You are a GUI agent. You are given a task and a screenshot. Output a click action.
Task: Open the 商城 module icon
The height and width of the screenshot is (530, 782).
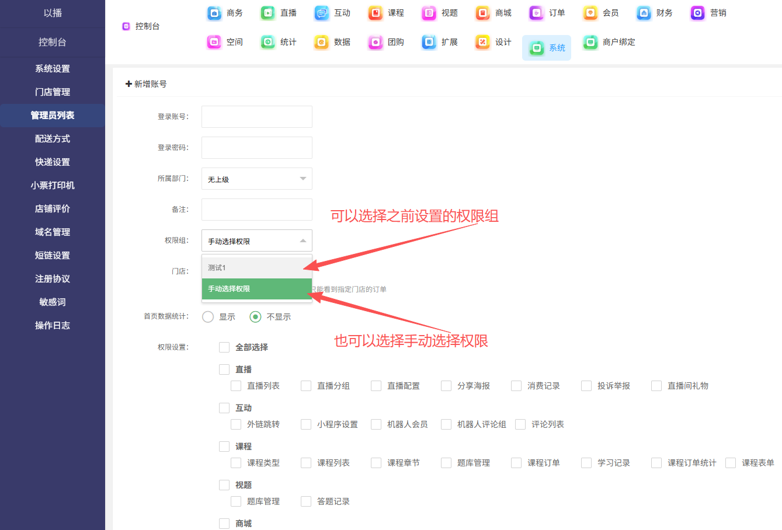click(x=483, y=13)
